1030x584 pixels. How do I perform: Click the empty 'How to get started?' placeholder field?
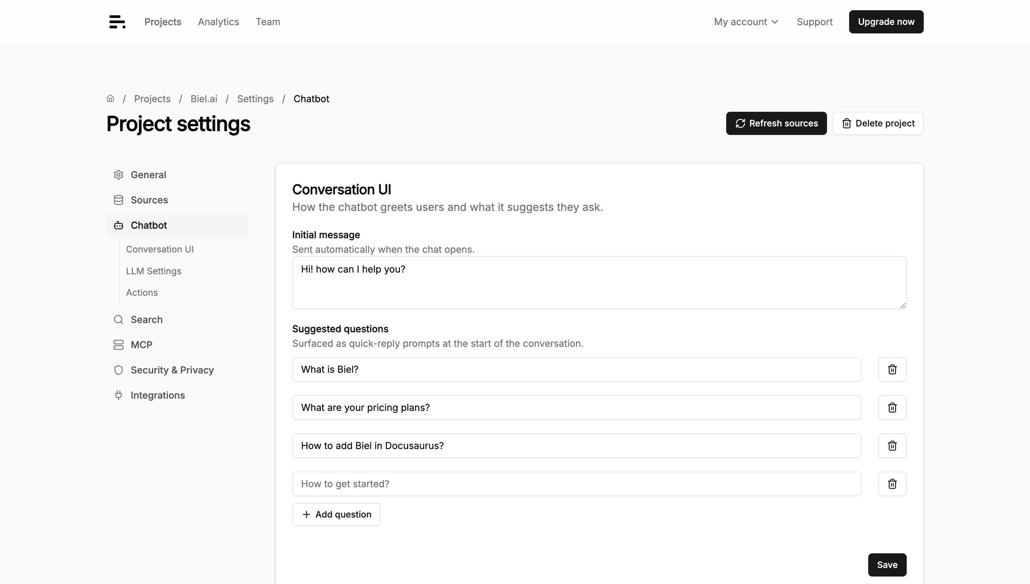coord(577,484)
